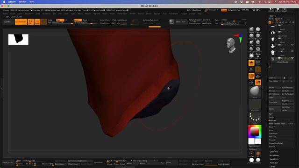This screenshot has width=299, height=168.
Task: Open the View menu in the menu bar
Action: pyautogui.click(x=32, y=2)
